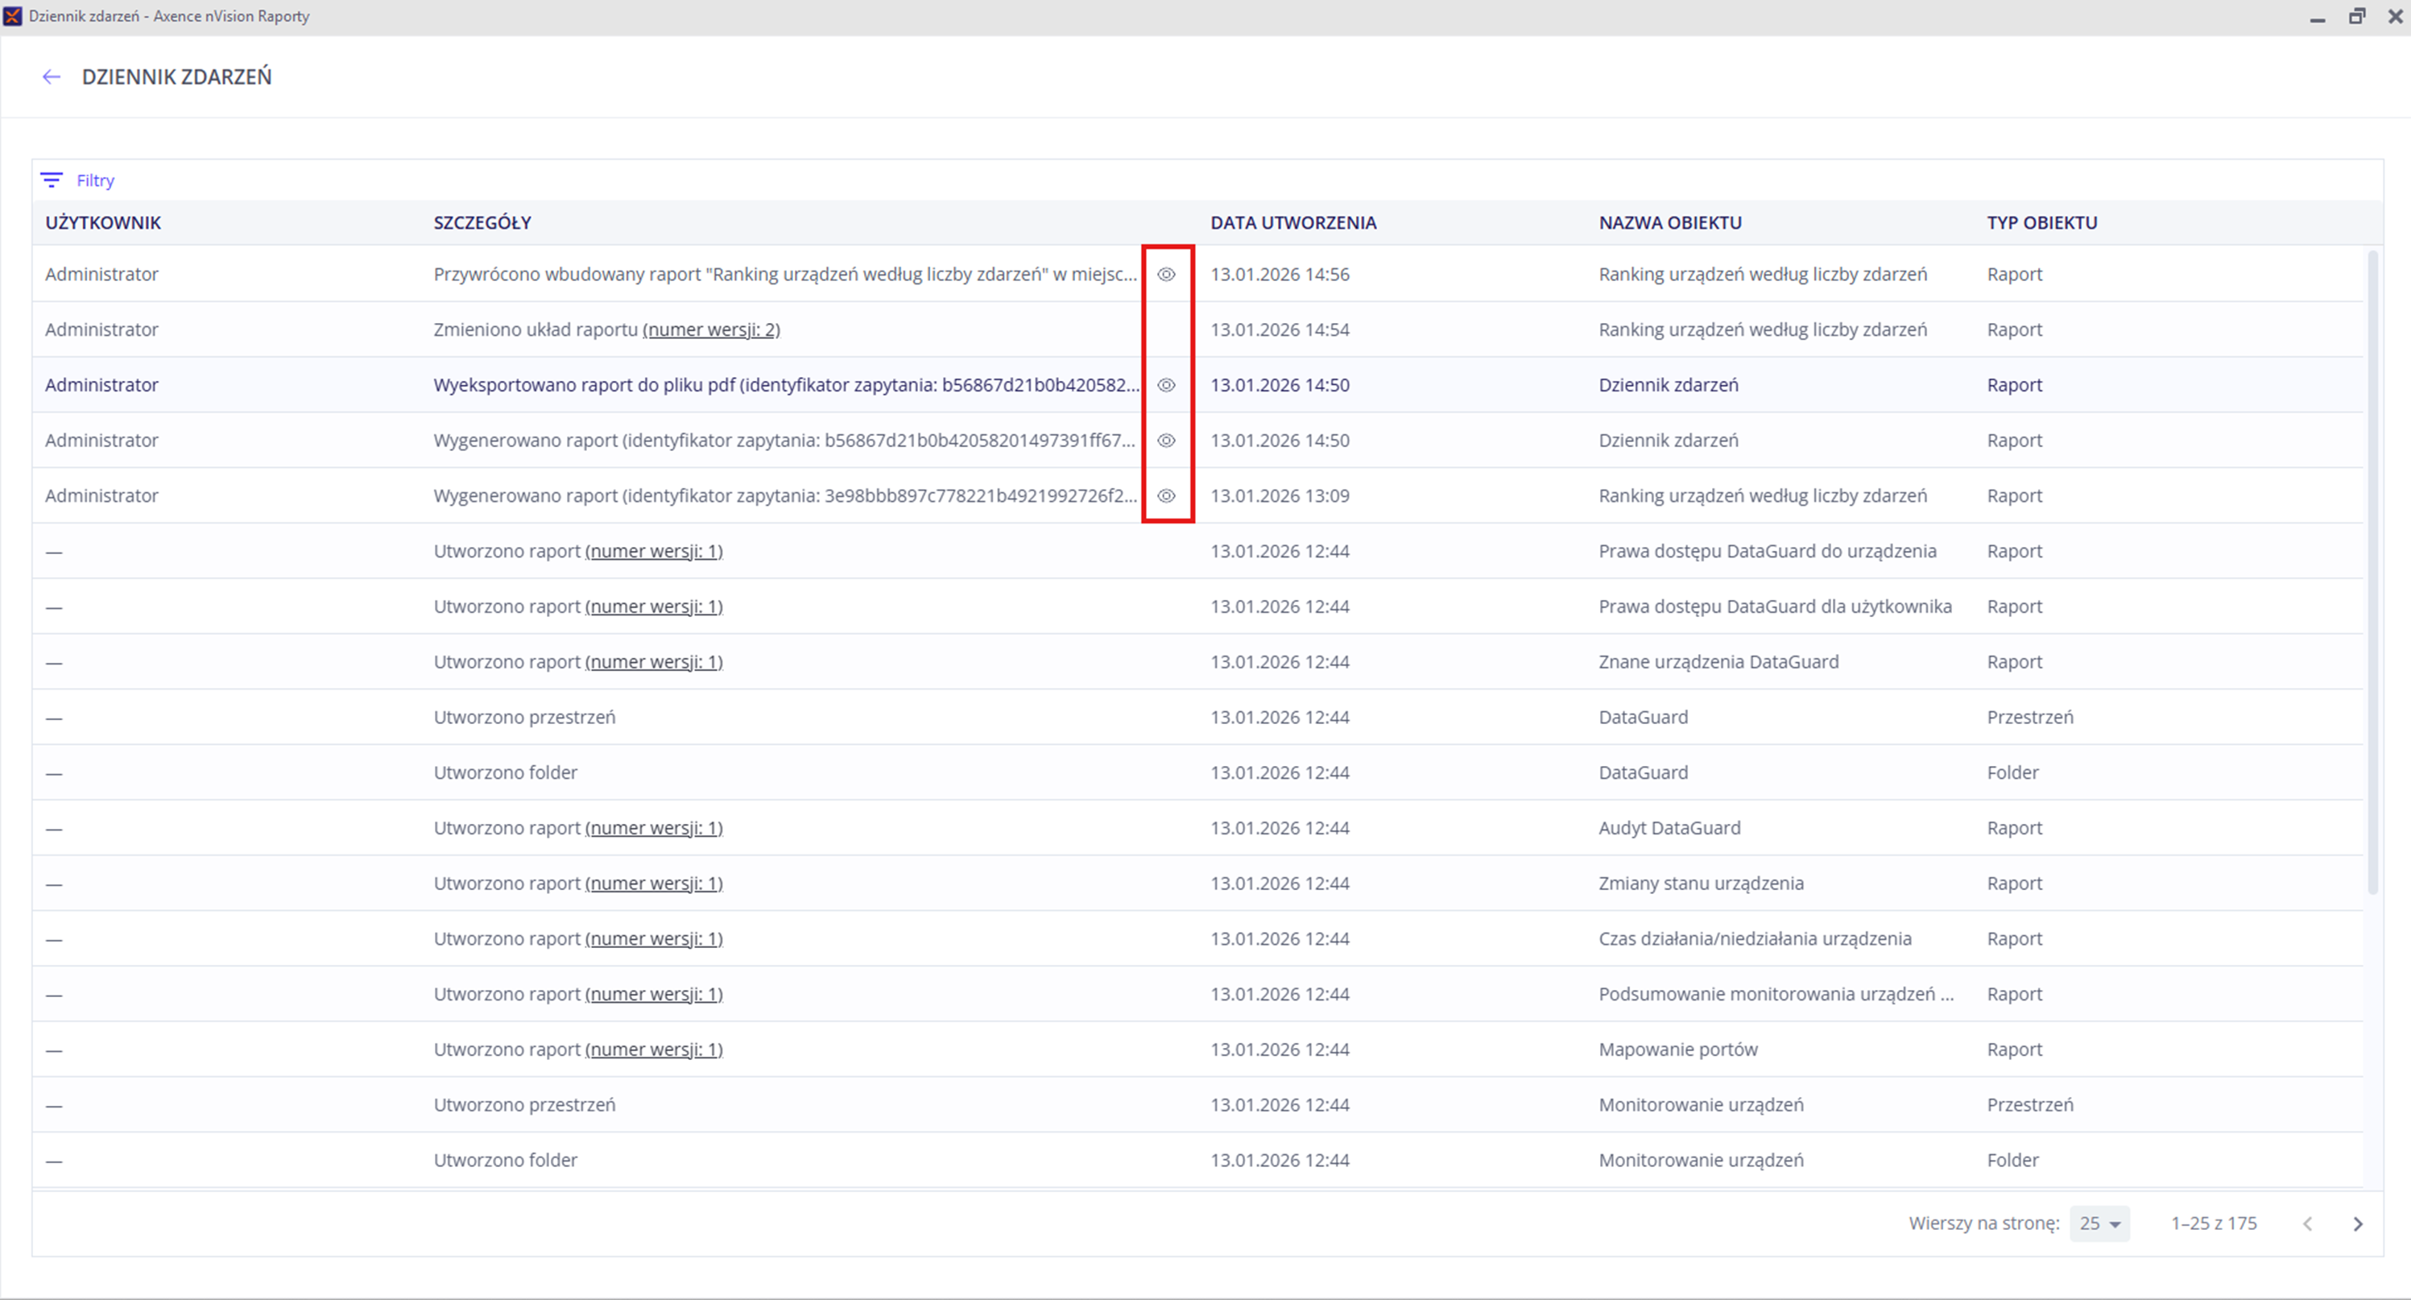This screenshot has height=1300, width=2411.
Task: Sort by Data utworzenia column header
Action: click(x=1292, y=223)
